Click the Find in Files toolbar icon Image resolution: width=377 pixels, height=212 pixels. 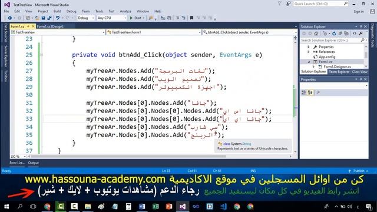151,18
